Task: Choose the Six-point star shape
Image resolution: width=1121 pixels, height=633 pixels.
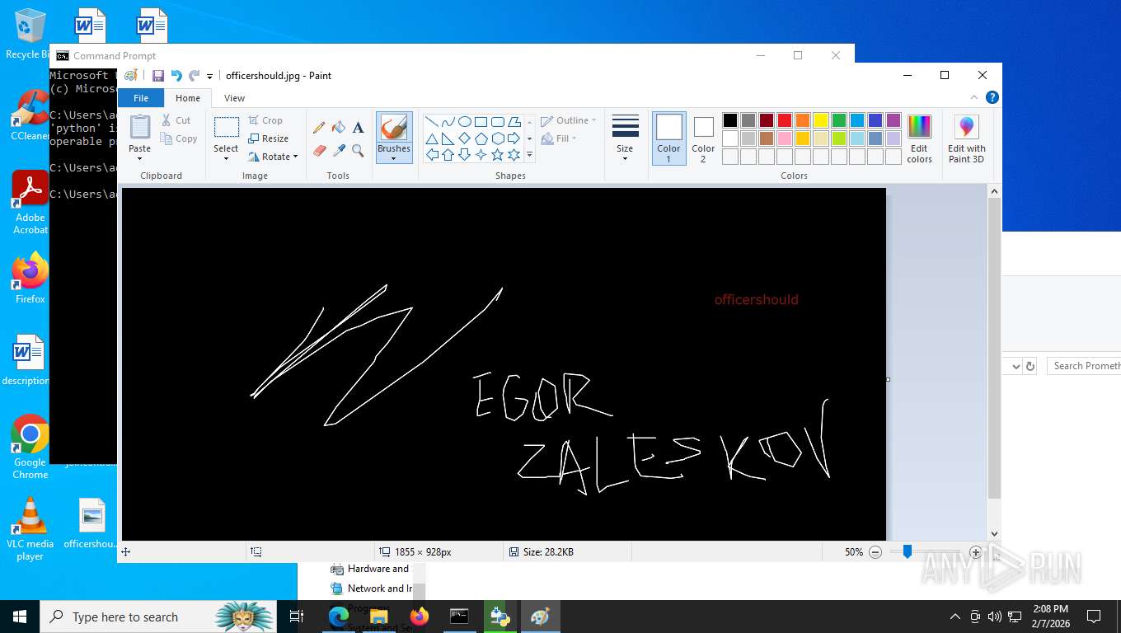Action: coord(514,154)
